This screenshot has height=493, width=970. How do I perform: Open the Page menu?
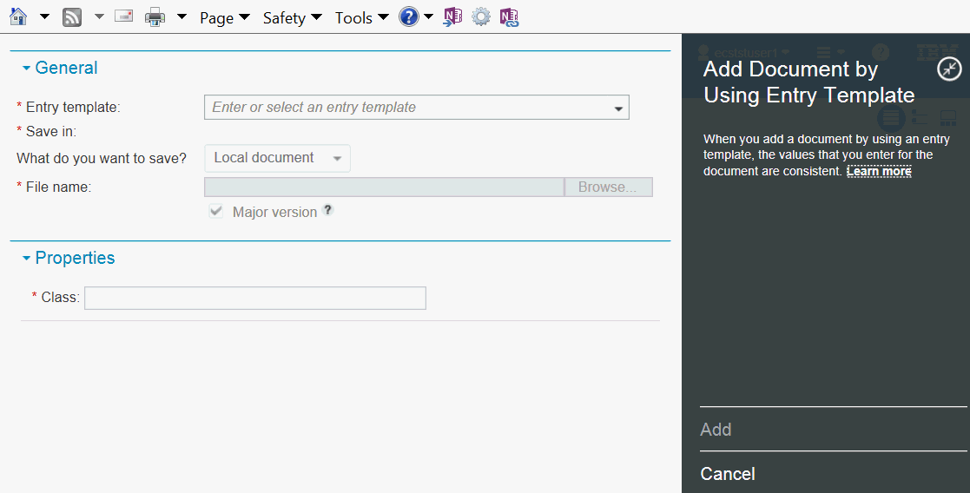click(x=225, y=18)
